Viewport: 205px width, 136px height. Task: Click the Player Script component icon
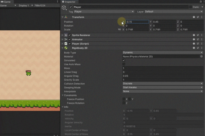coord(66,44)
